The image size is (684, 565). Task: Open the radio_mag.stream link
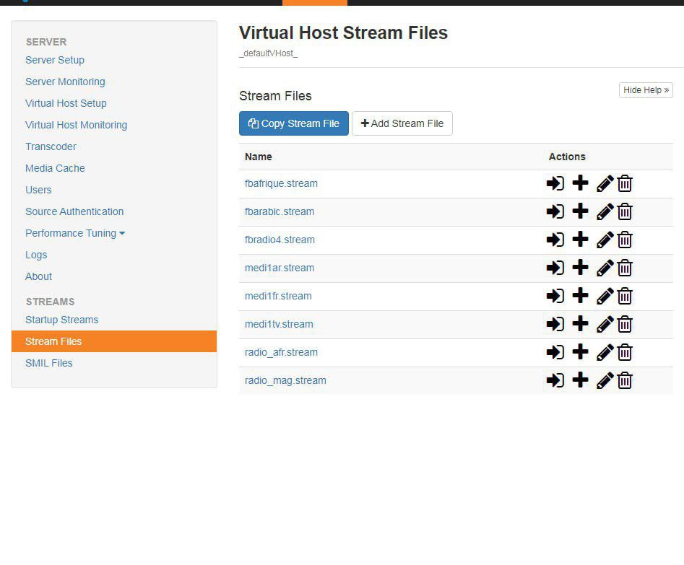click(285, 380)
